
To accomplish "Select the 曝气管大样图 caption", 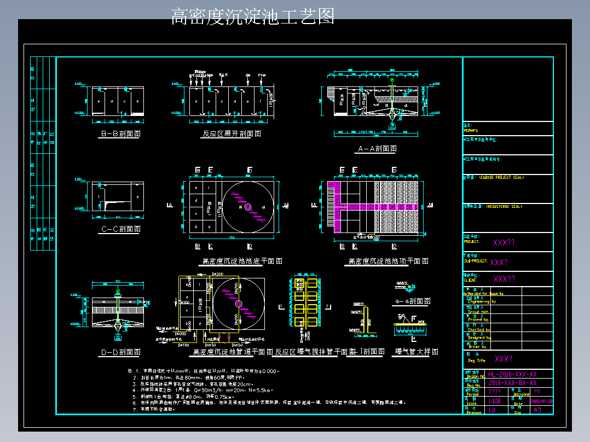I will pyautogui.click(x=417, y=352).
